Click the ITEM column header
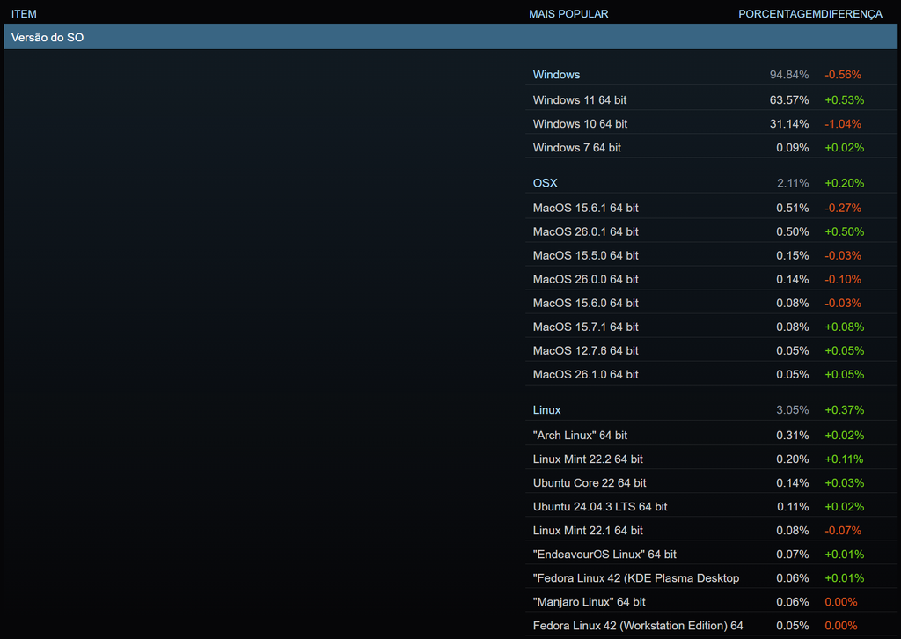 coord(24,14)
